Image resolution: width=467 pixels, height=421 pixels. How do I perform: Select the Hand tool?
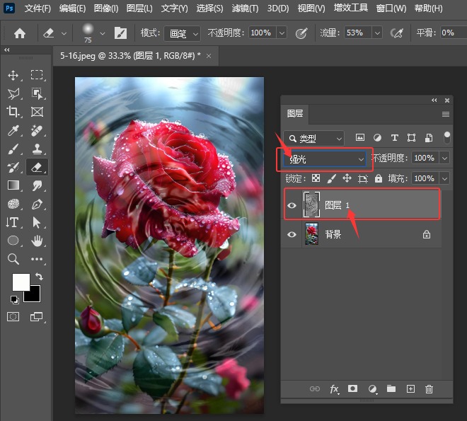(37, 241)
